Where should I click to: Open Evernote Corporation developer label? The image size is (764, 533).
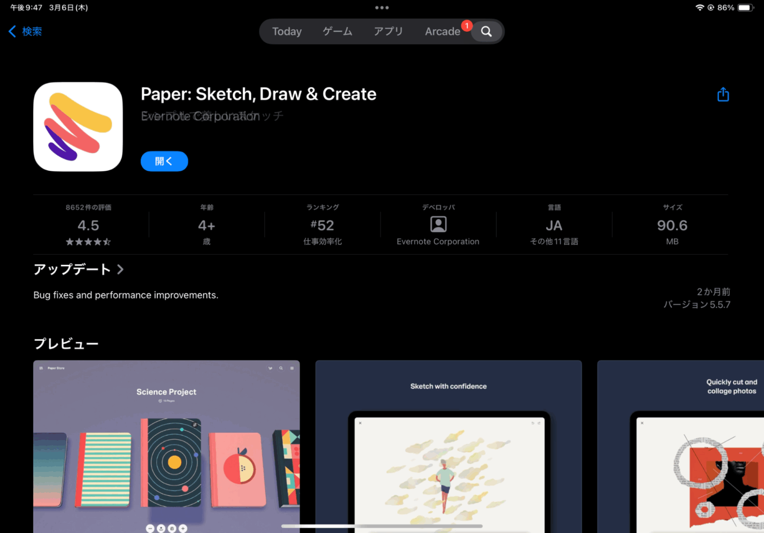click(438, 241)
